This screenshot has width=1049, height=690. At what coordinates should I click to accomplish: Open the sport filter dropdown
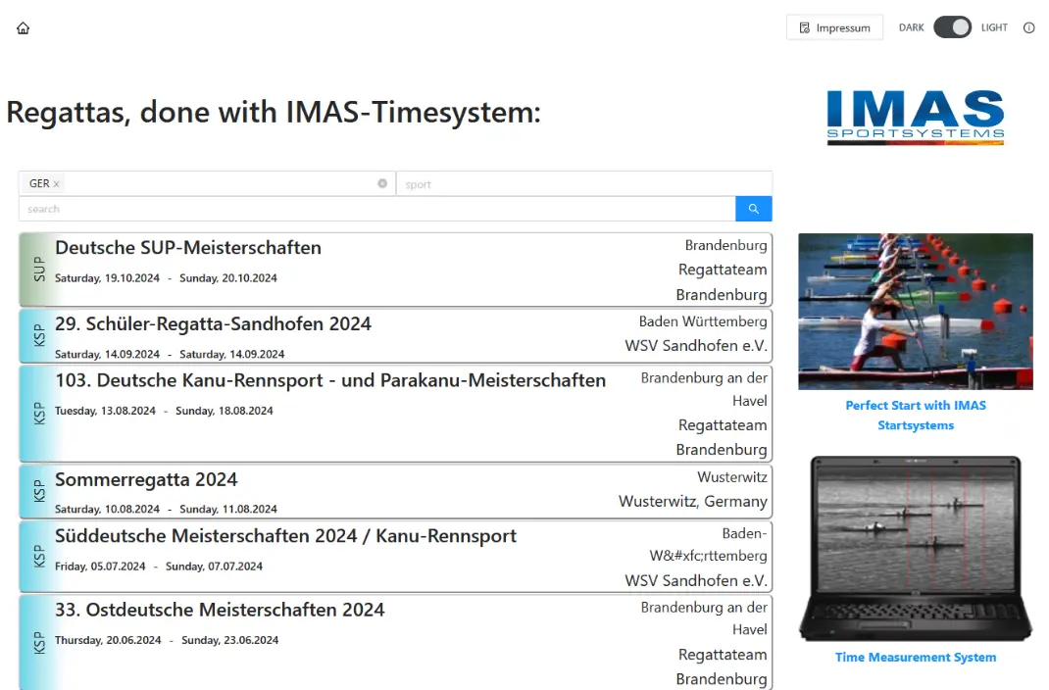click(584, 184)
